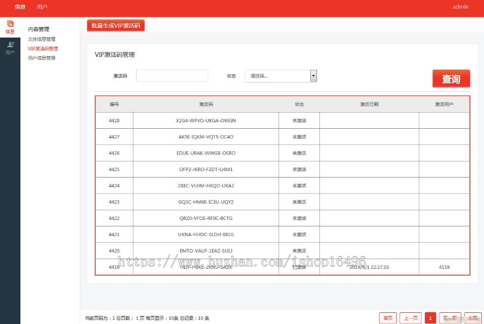484x324 pixels.
Task: Click the 内容管理 section heading
Action: click(38, 29)
